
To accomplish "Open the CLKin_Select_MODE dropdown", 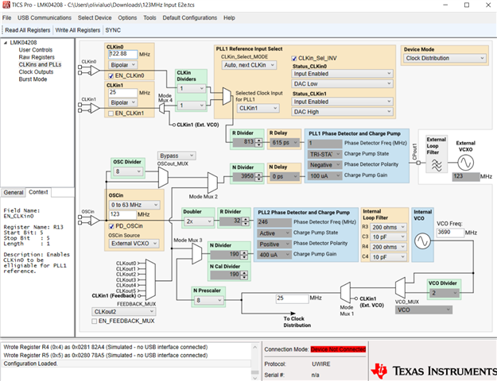I will (x=249, y=65).
